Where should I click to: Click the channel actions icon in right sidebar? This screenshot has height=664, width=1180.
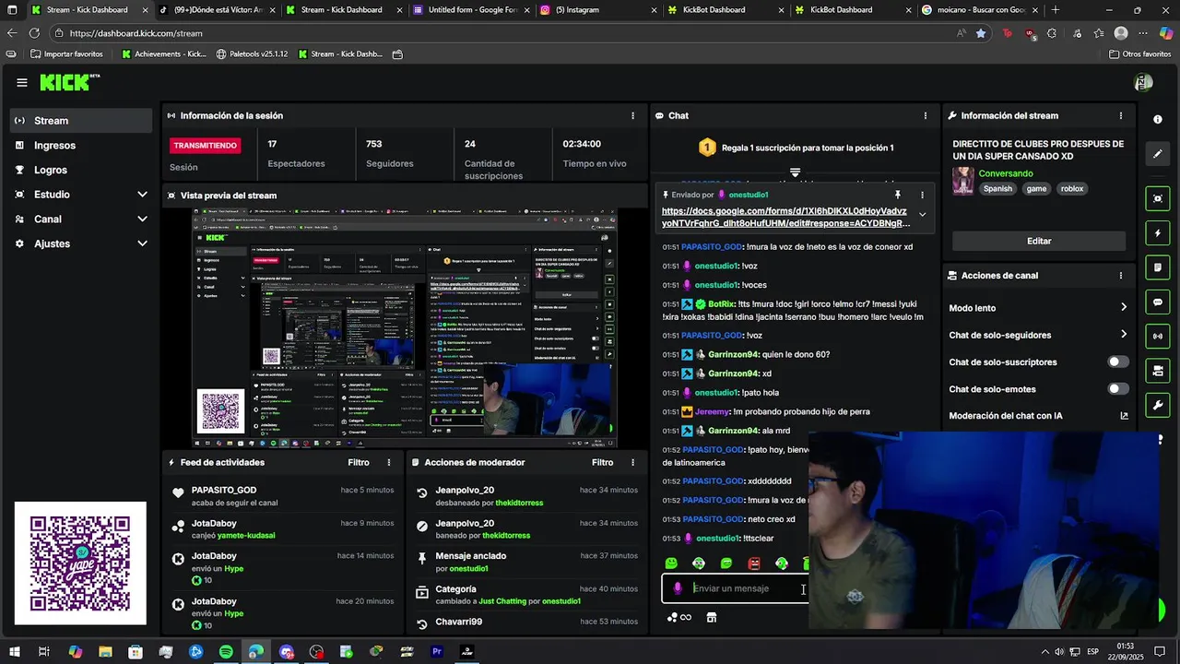tap(1157, 370)
